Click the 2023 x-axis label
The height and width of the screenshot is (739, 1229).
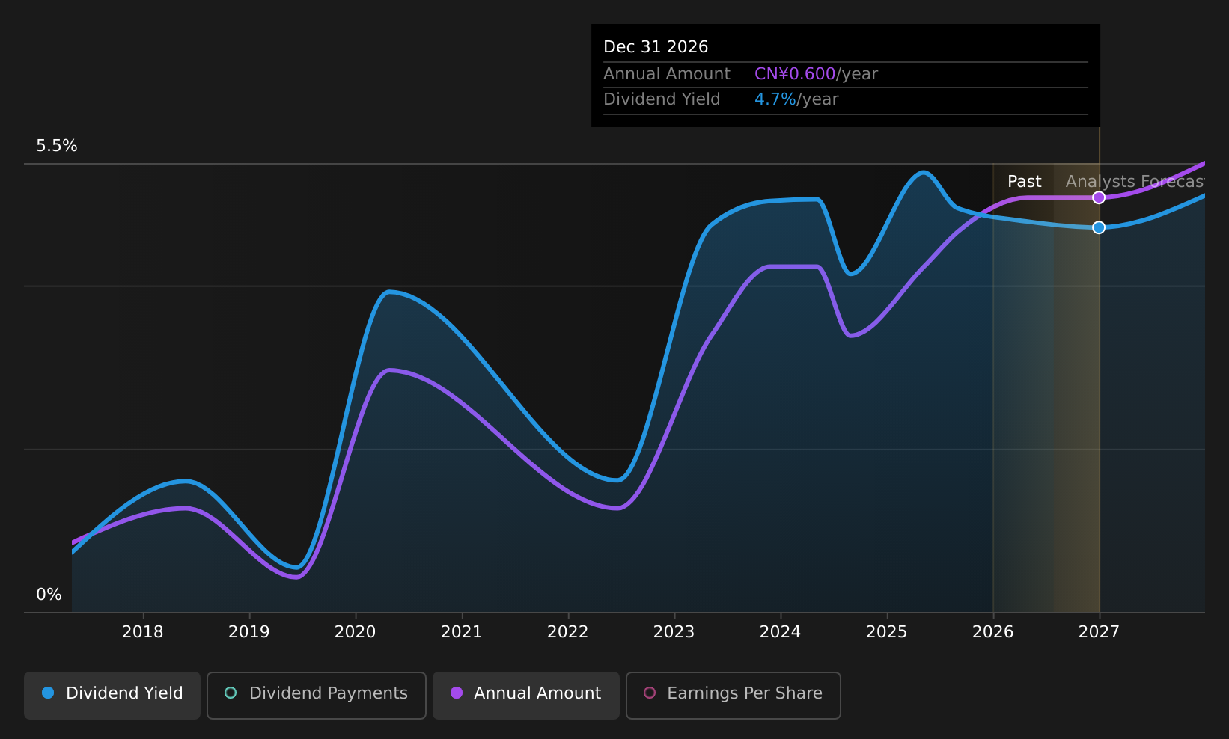coord(674,632)
